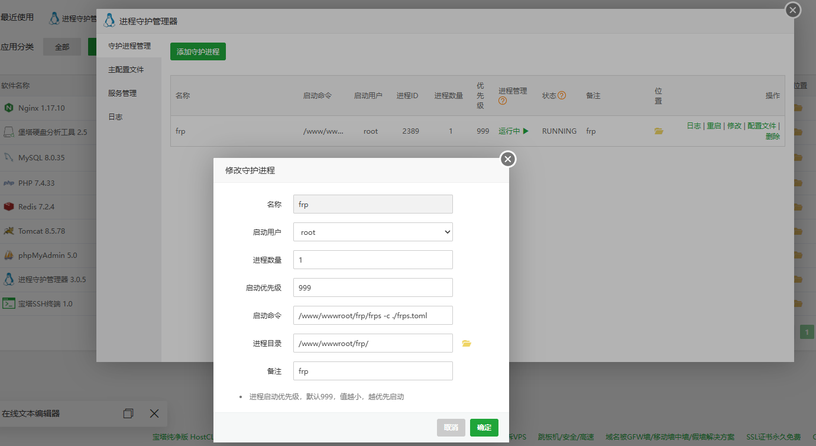Click 域名被GFW墙 footer link
This screenshot has width=816, height=446.
click(670, 437)
